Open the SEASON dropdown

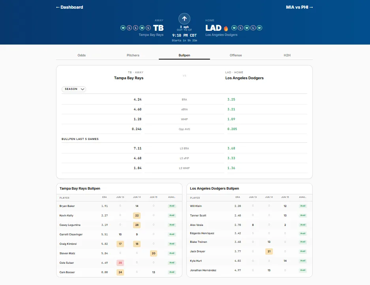click(x=74, y=89)
